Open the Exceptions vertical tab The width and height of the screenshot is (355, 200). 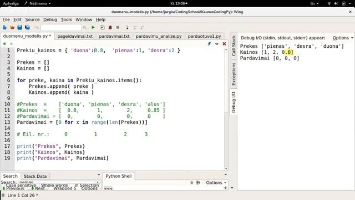[x=234, y=74]
